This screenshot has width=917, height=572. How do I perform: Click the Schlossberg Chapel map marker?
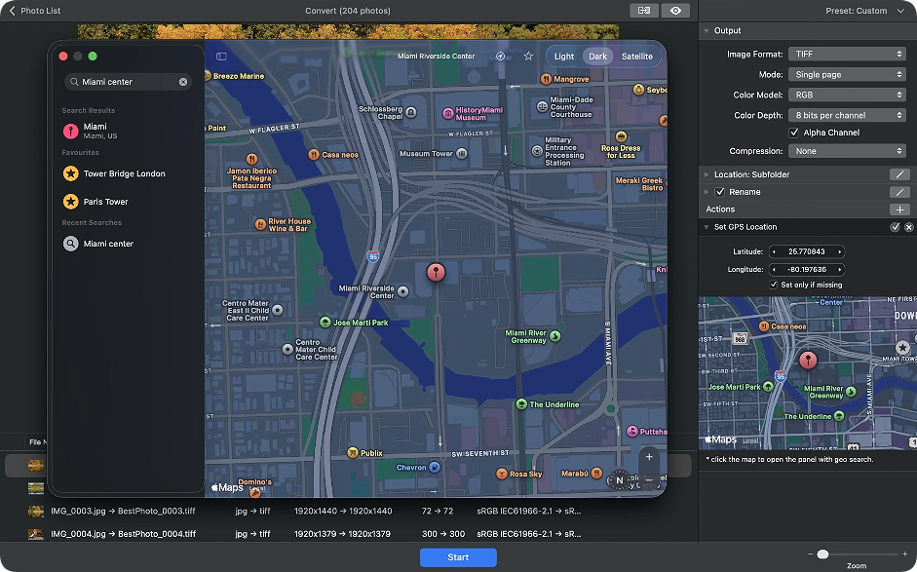click(411, 112)
